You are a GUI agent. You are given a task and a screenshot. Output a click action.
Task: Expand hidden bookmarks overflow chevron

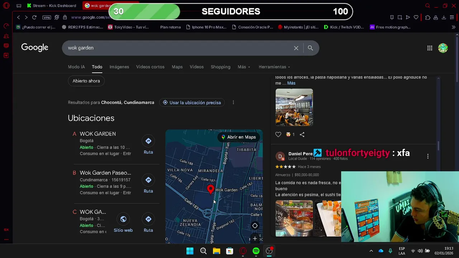tap(453, 27)
